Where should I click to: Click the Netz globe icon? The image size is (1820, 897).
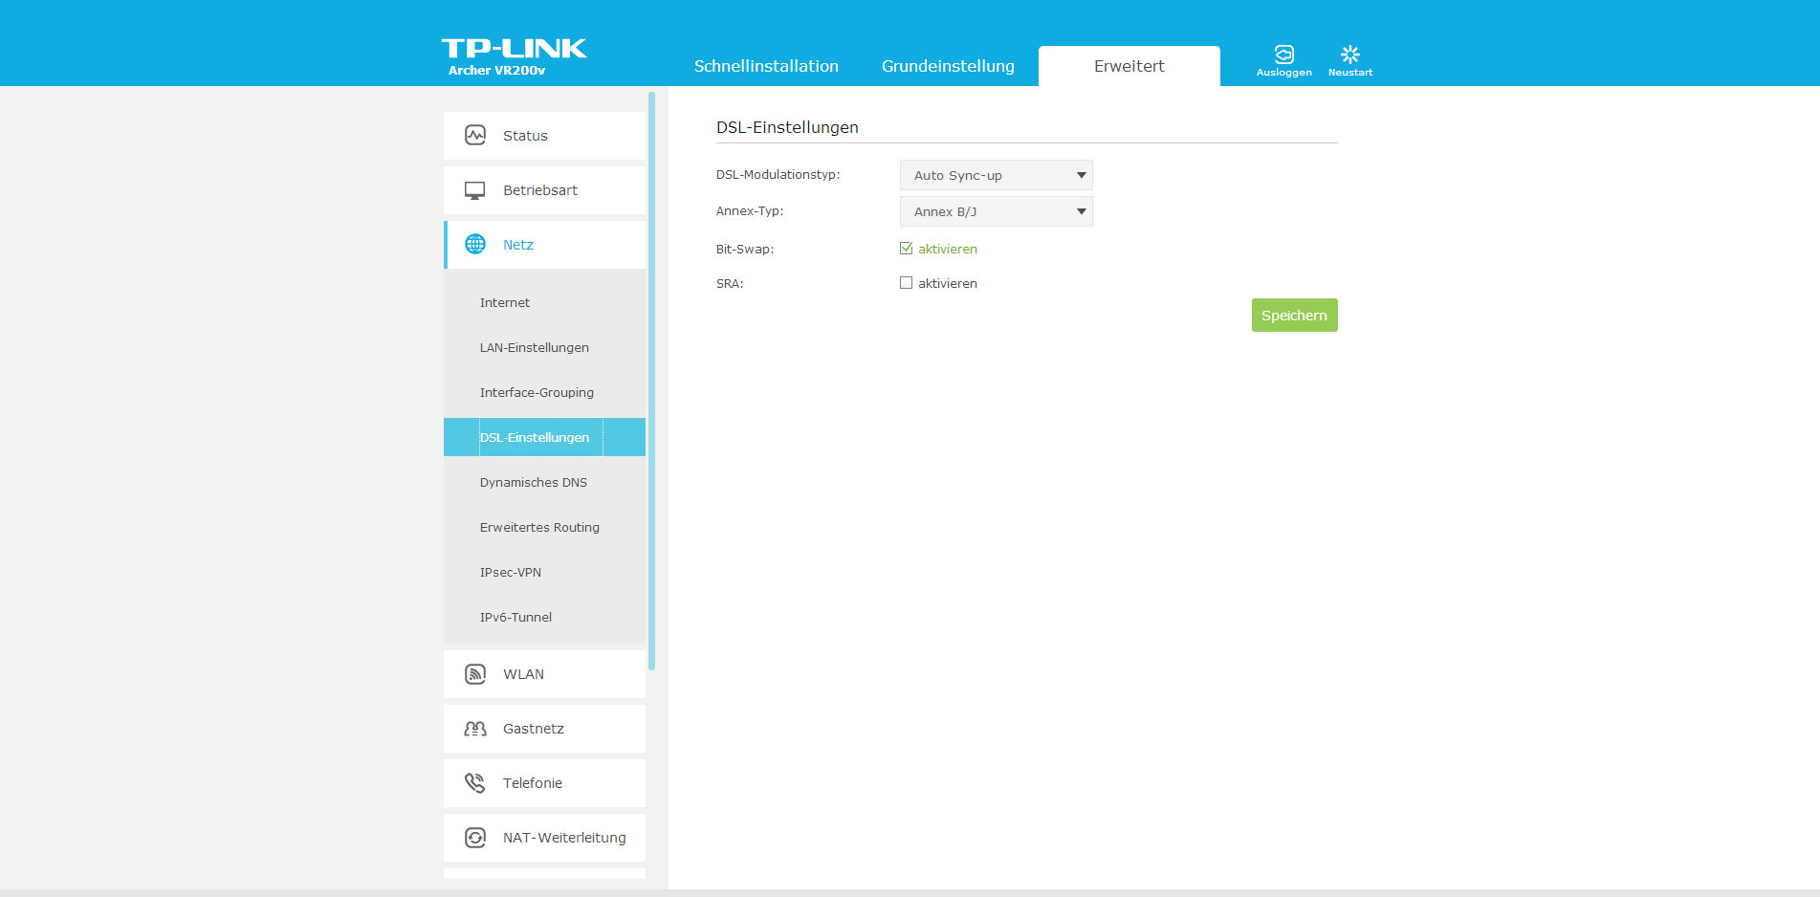(x=475, y=245)
